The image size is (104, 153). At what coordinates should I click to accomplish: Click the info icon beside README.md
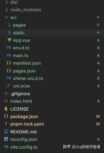click(x=6, y=132)
